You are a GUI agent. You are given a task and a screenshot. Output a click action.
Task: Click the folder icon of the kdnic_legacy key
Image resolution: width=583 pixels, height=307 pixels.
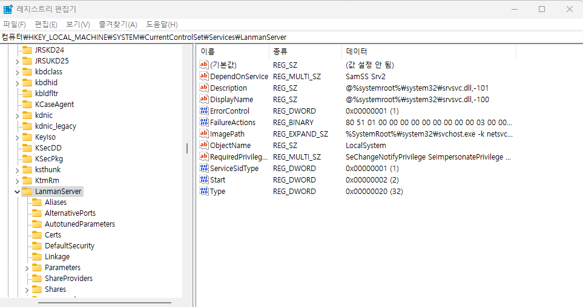pyautogui.click(x=27, y=126)
